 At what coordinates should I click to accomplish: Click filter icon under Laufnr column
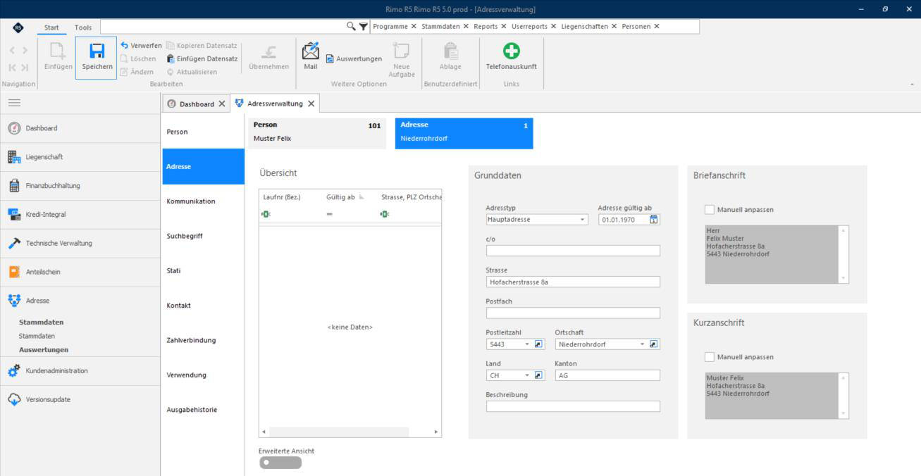pos(266,215)
